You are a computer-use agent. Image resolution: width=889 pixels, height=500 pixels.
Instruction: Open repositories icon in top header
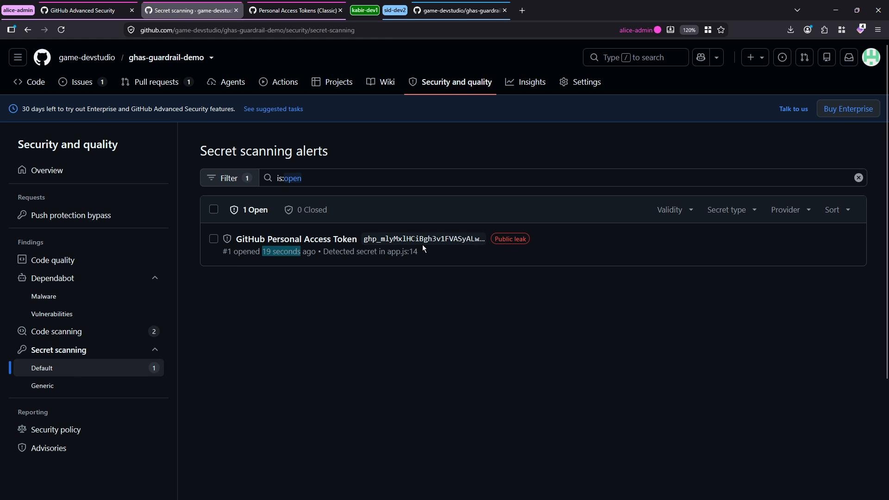point(826,57)
